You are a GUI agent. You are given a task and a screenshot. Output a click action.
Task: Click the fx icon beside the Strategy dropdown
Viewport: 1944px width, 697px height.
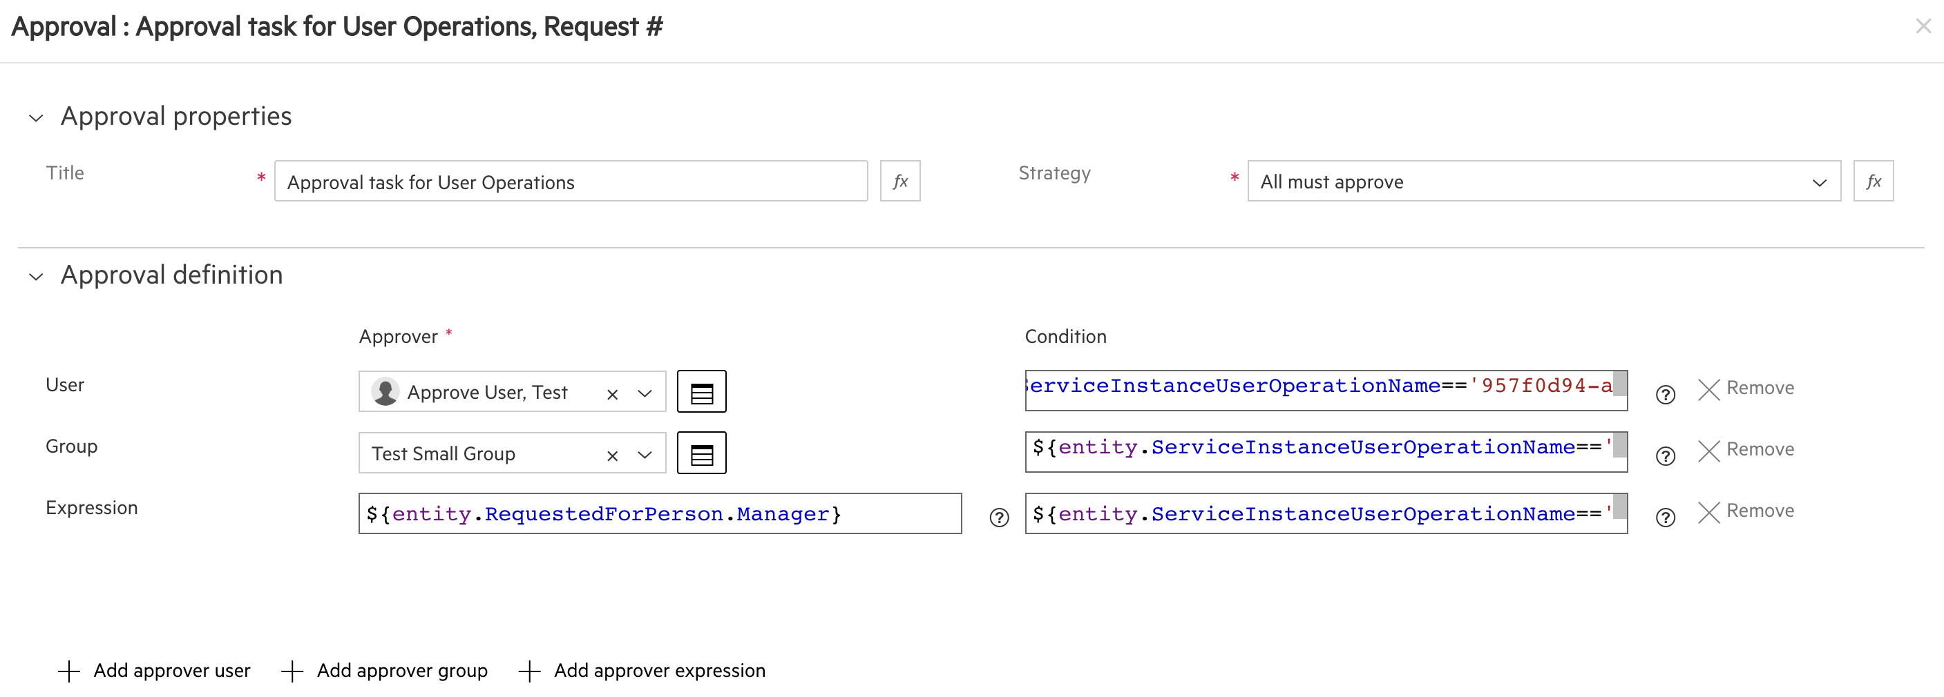click(1874, 181)
